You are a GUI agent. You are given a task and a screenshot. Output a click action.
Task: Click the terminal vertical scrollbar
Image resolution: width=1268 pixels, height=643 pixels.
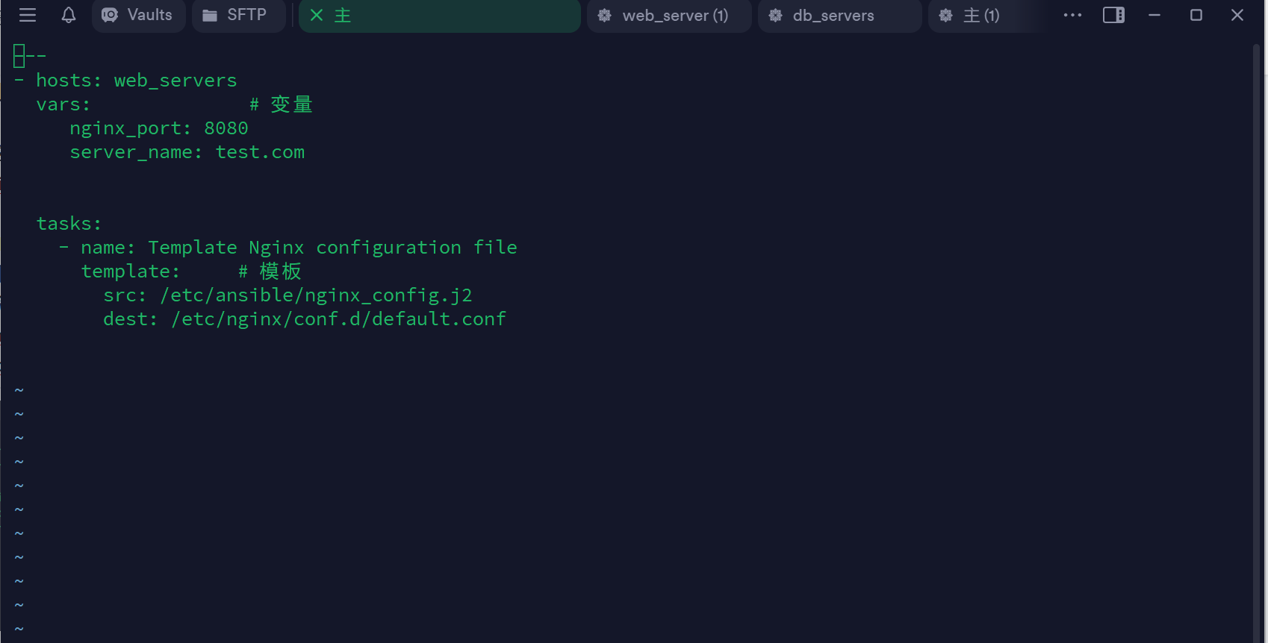(x=1257, y=343)
